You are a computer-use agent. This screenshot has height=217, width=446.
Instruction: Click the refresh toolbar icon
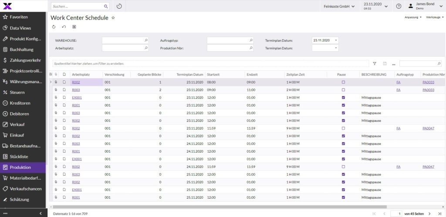tap(54, 27)
